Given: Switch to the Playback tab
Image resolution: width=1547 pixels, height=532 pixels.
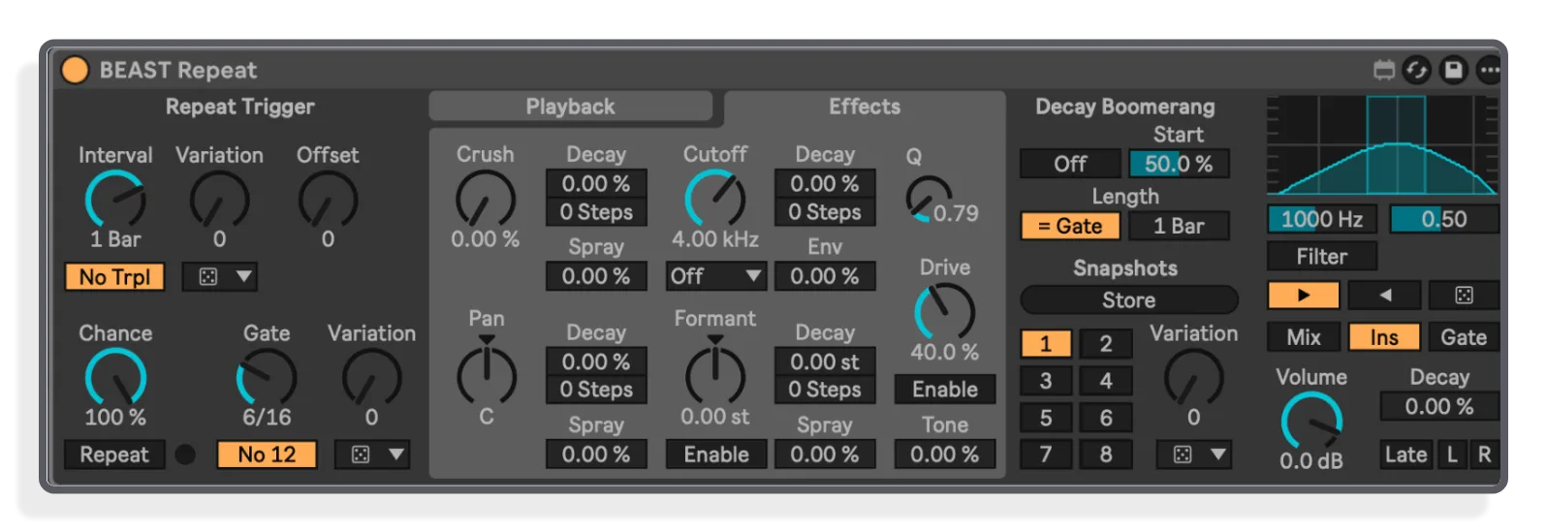Looking at the screenshot, I should point(570,107).
